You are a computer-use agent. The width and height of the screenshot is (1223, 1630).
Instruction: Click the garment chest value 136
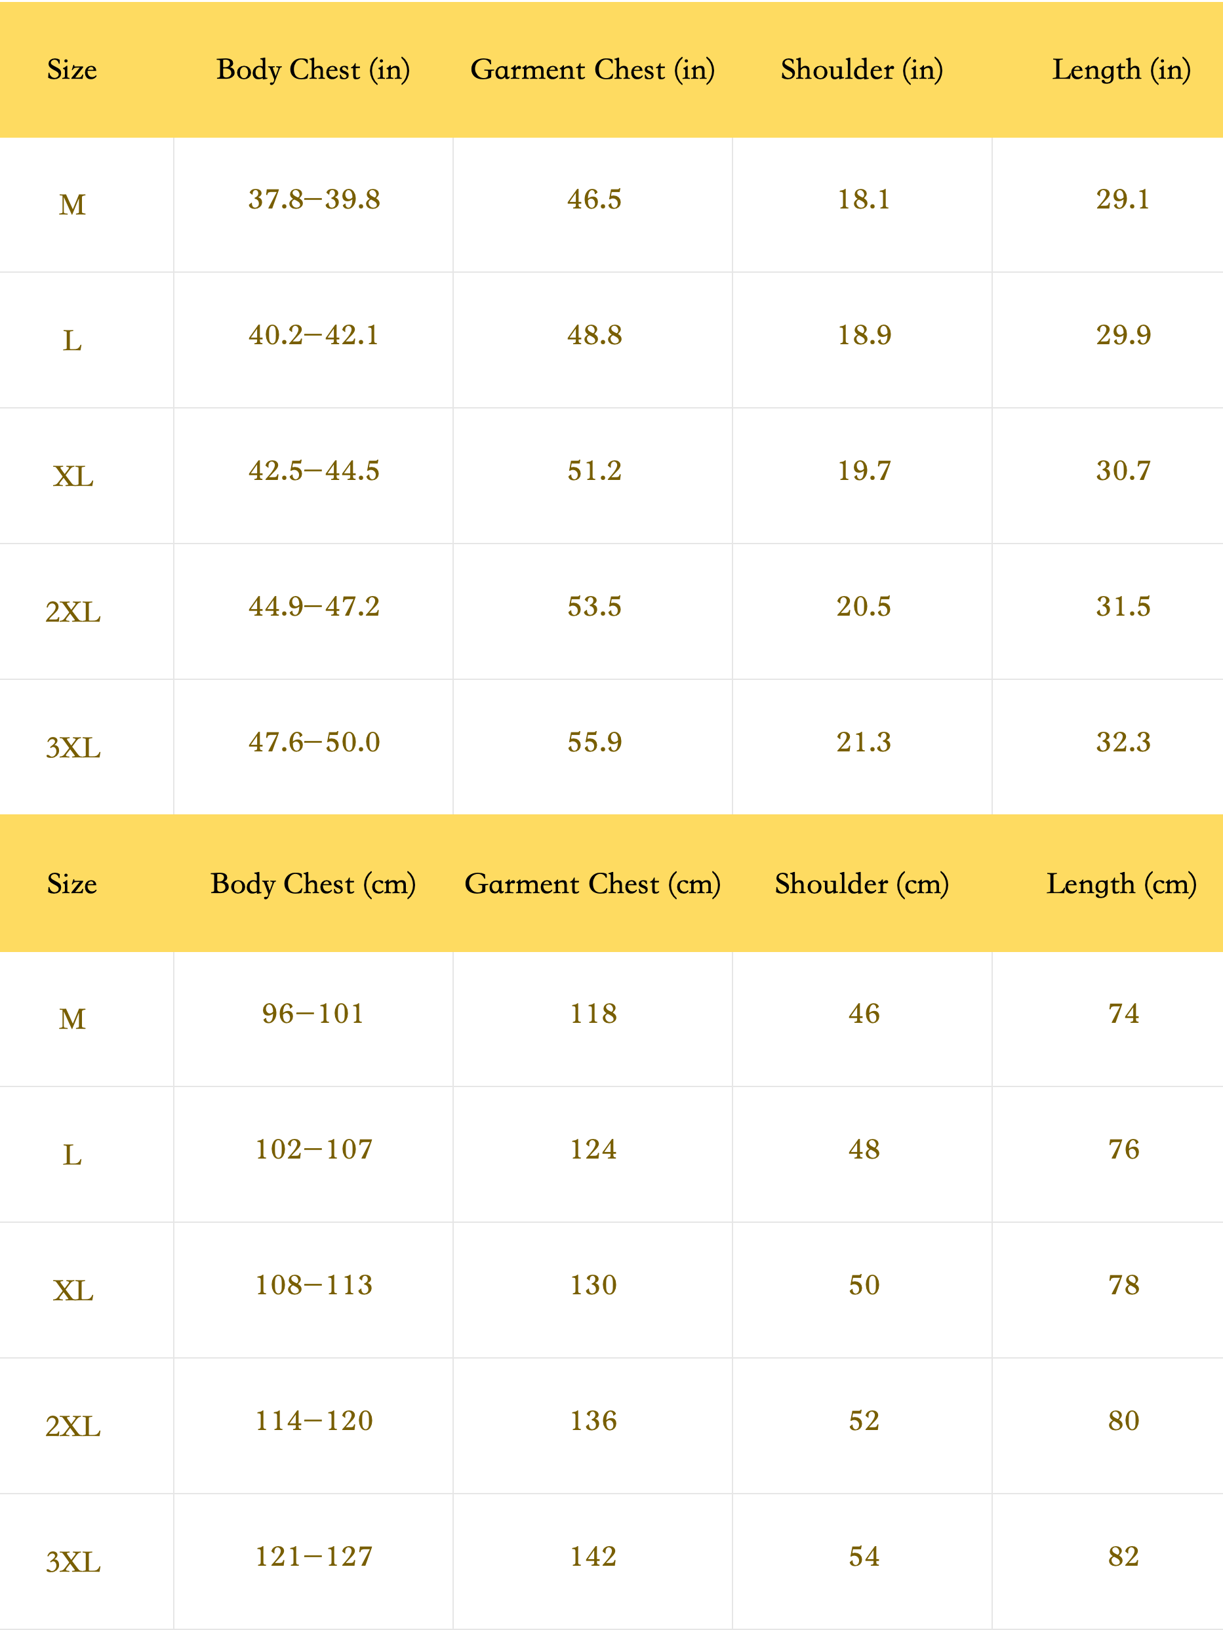593,1421
